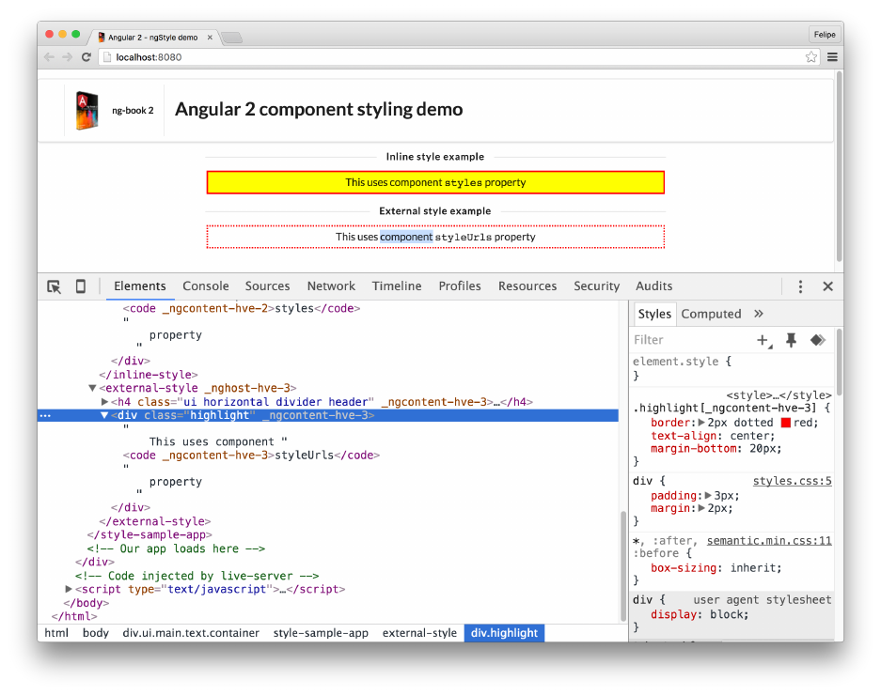Click the browser forward arrow
Viewport: 881px width, 695px height.
(68, 57)
